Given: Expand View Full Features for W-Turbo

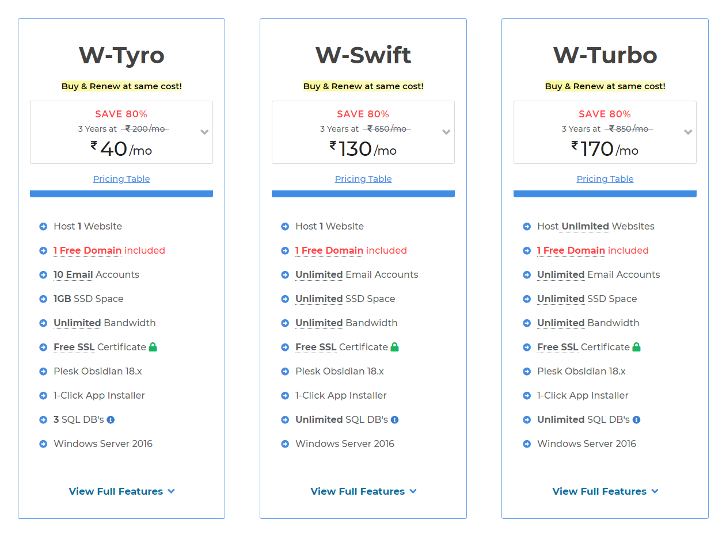Looking at the screenshot, I should pyautogui.click(x=605, y=491).
